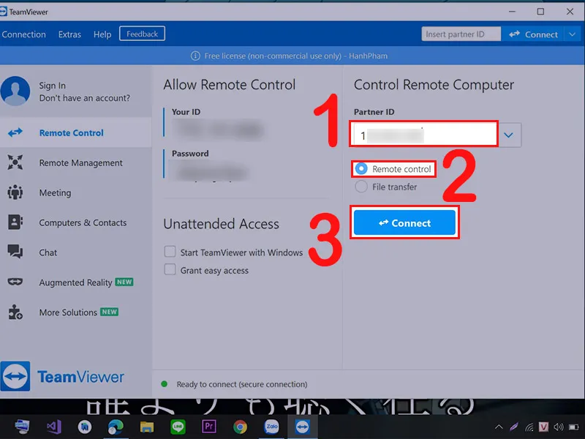The image size is (585, 439).
Task: Switch to the Meeting section
Action: [56, 192]
